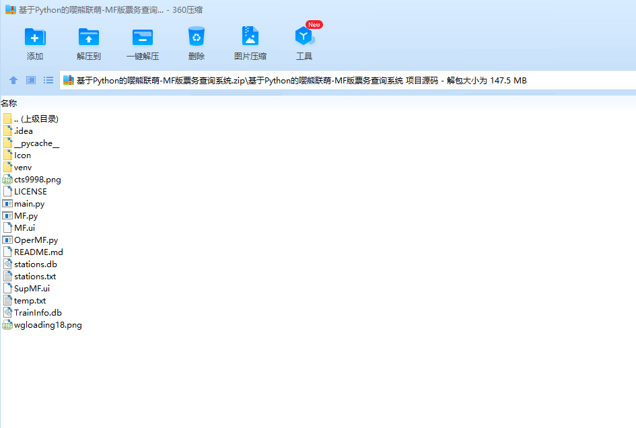
Task: Click the Python file icon beside MF.py
Action: tap(7, 216)
